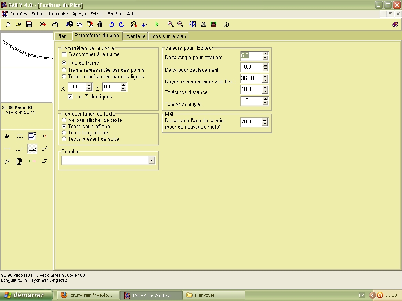Click the green play arrow icon
Image resolution: width=402 pixels, height=301 pixels.
click(157, 24)
